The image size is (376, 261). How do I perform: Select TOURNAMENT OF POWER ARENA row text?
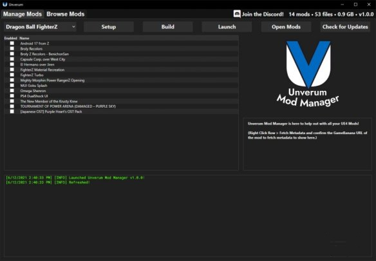point(68,106)
